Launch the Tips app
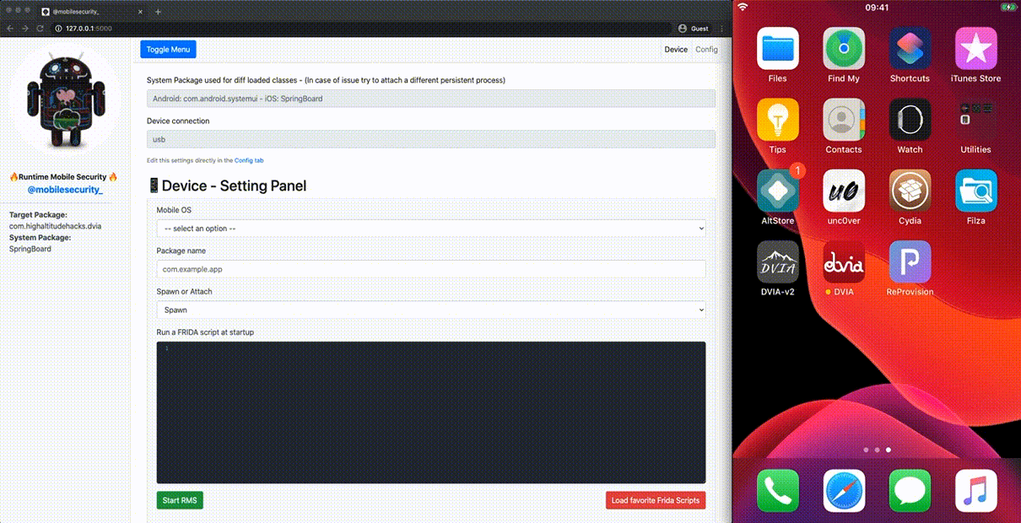 (x=777, y=120)
